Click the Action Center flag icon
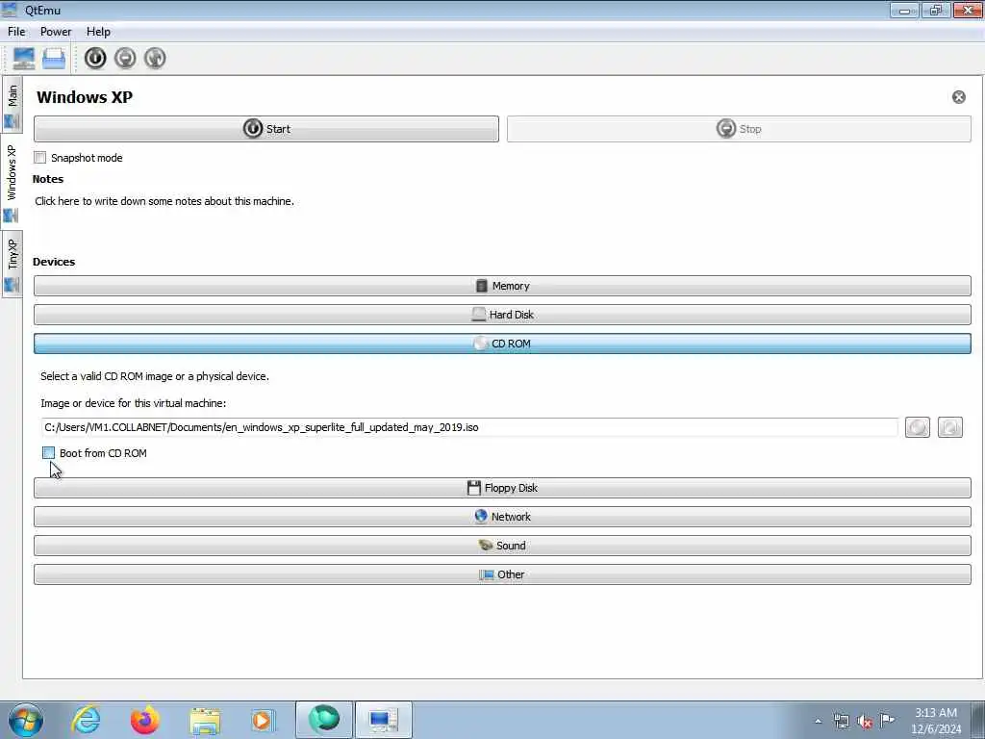985x739 pixels. 887,721
